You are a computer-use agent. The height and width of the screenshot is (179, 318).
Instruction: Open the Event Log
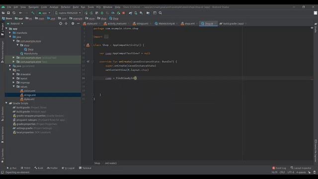(279, 168)
